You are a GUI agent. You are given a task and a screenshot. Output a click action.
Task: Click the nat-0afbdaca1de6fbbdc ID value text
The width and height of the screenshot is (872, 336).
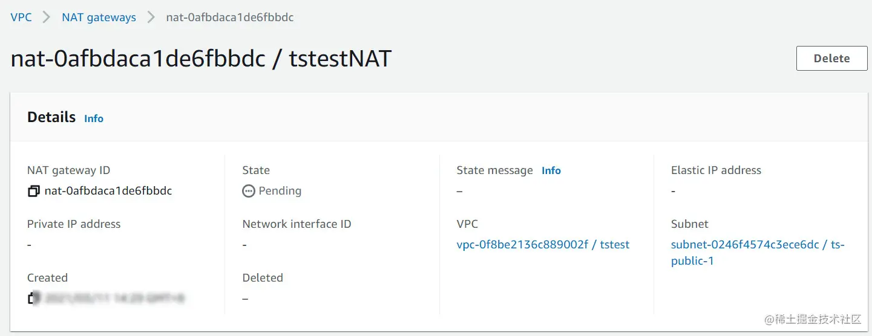108,191
